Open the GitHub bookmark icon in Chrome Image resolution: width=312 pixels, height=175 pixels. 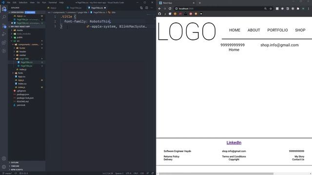click(159, 14)
